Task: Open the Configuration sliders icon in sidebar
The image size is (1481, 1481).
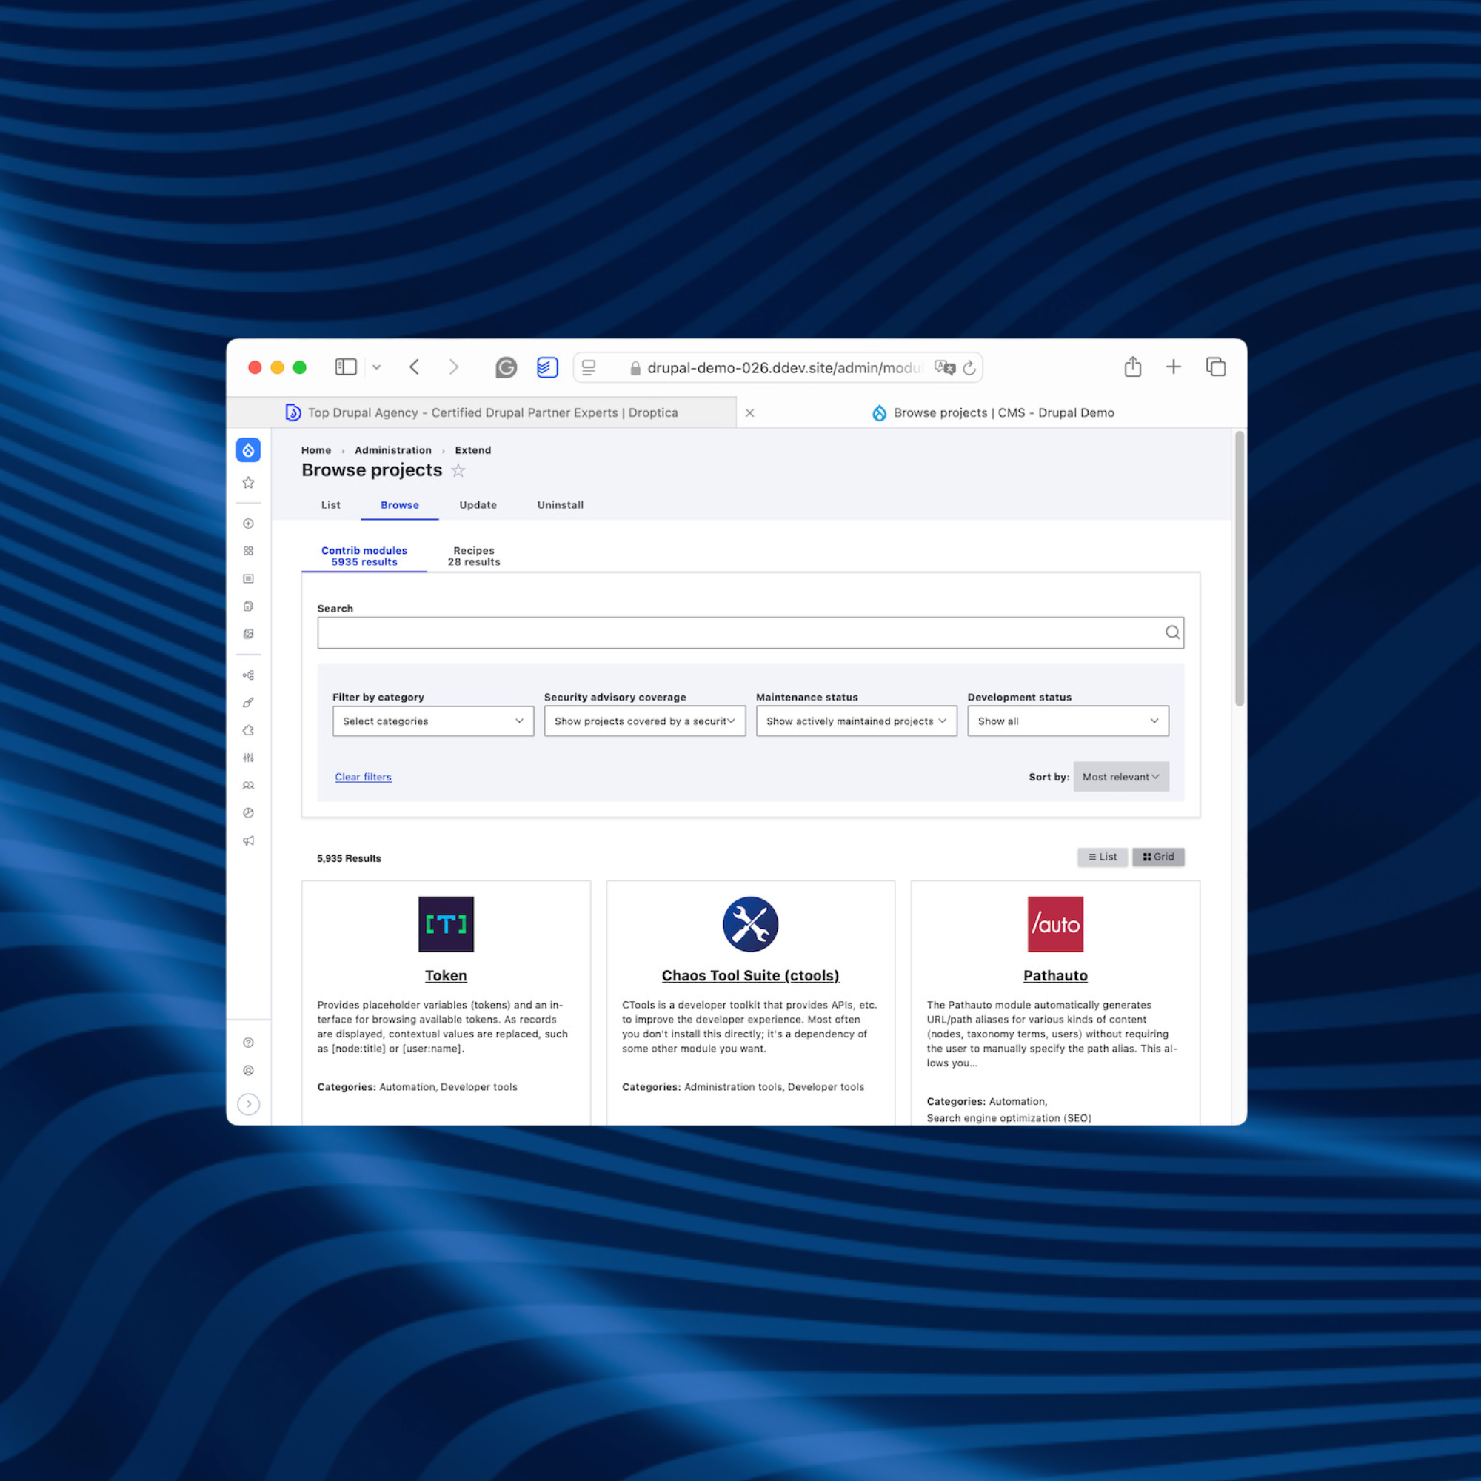Action: (x=248, y=758)
